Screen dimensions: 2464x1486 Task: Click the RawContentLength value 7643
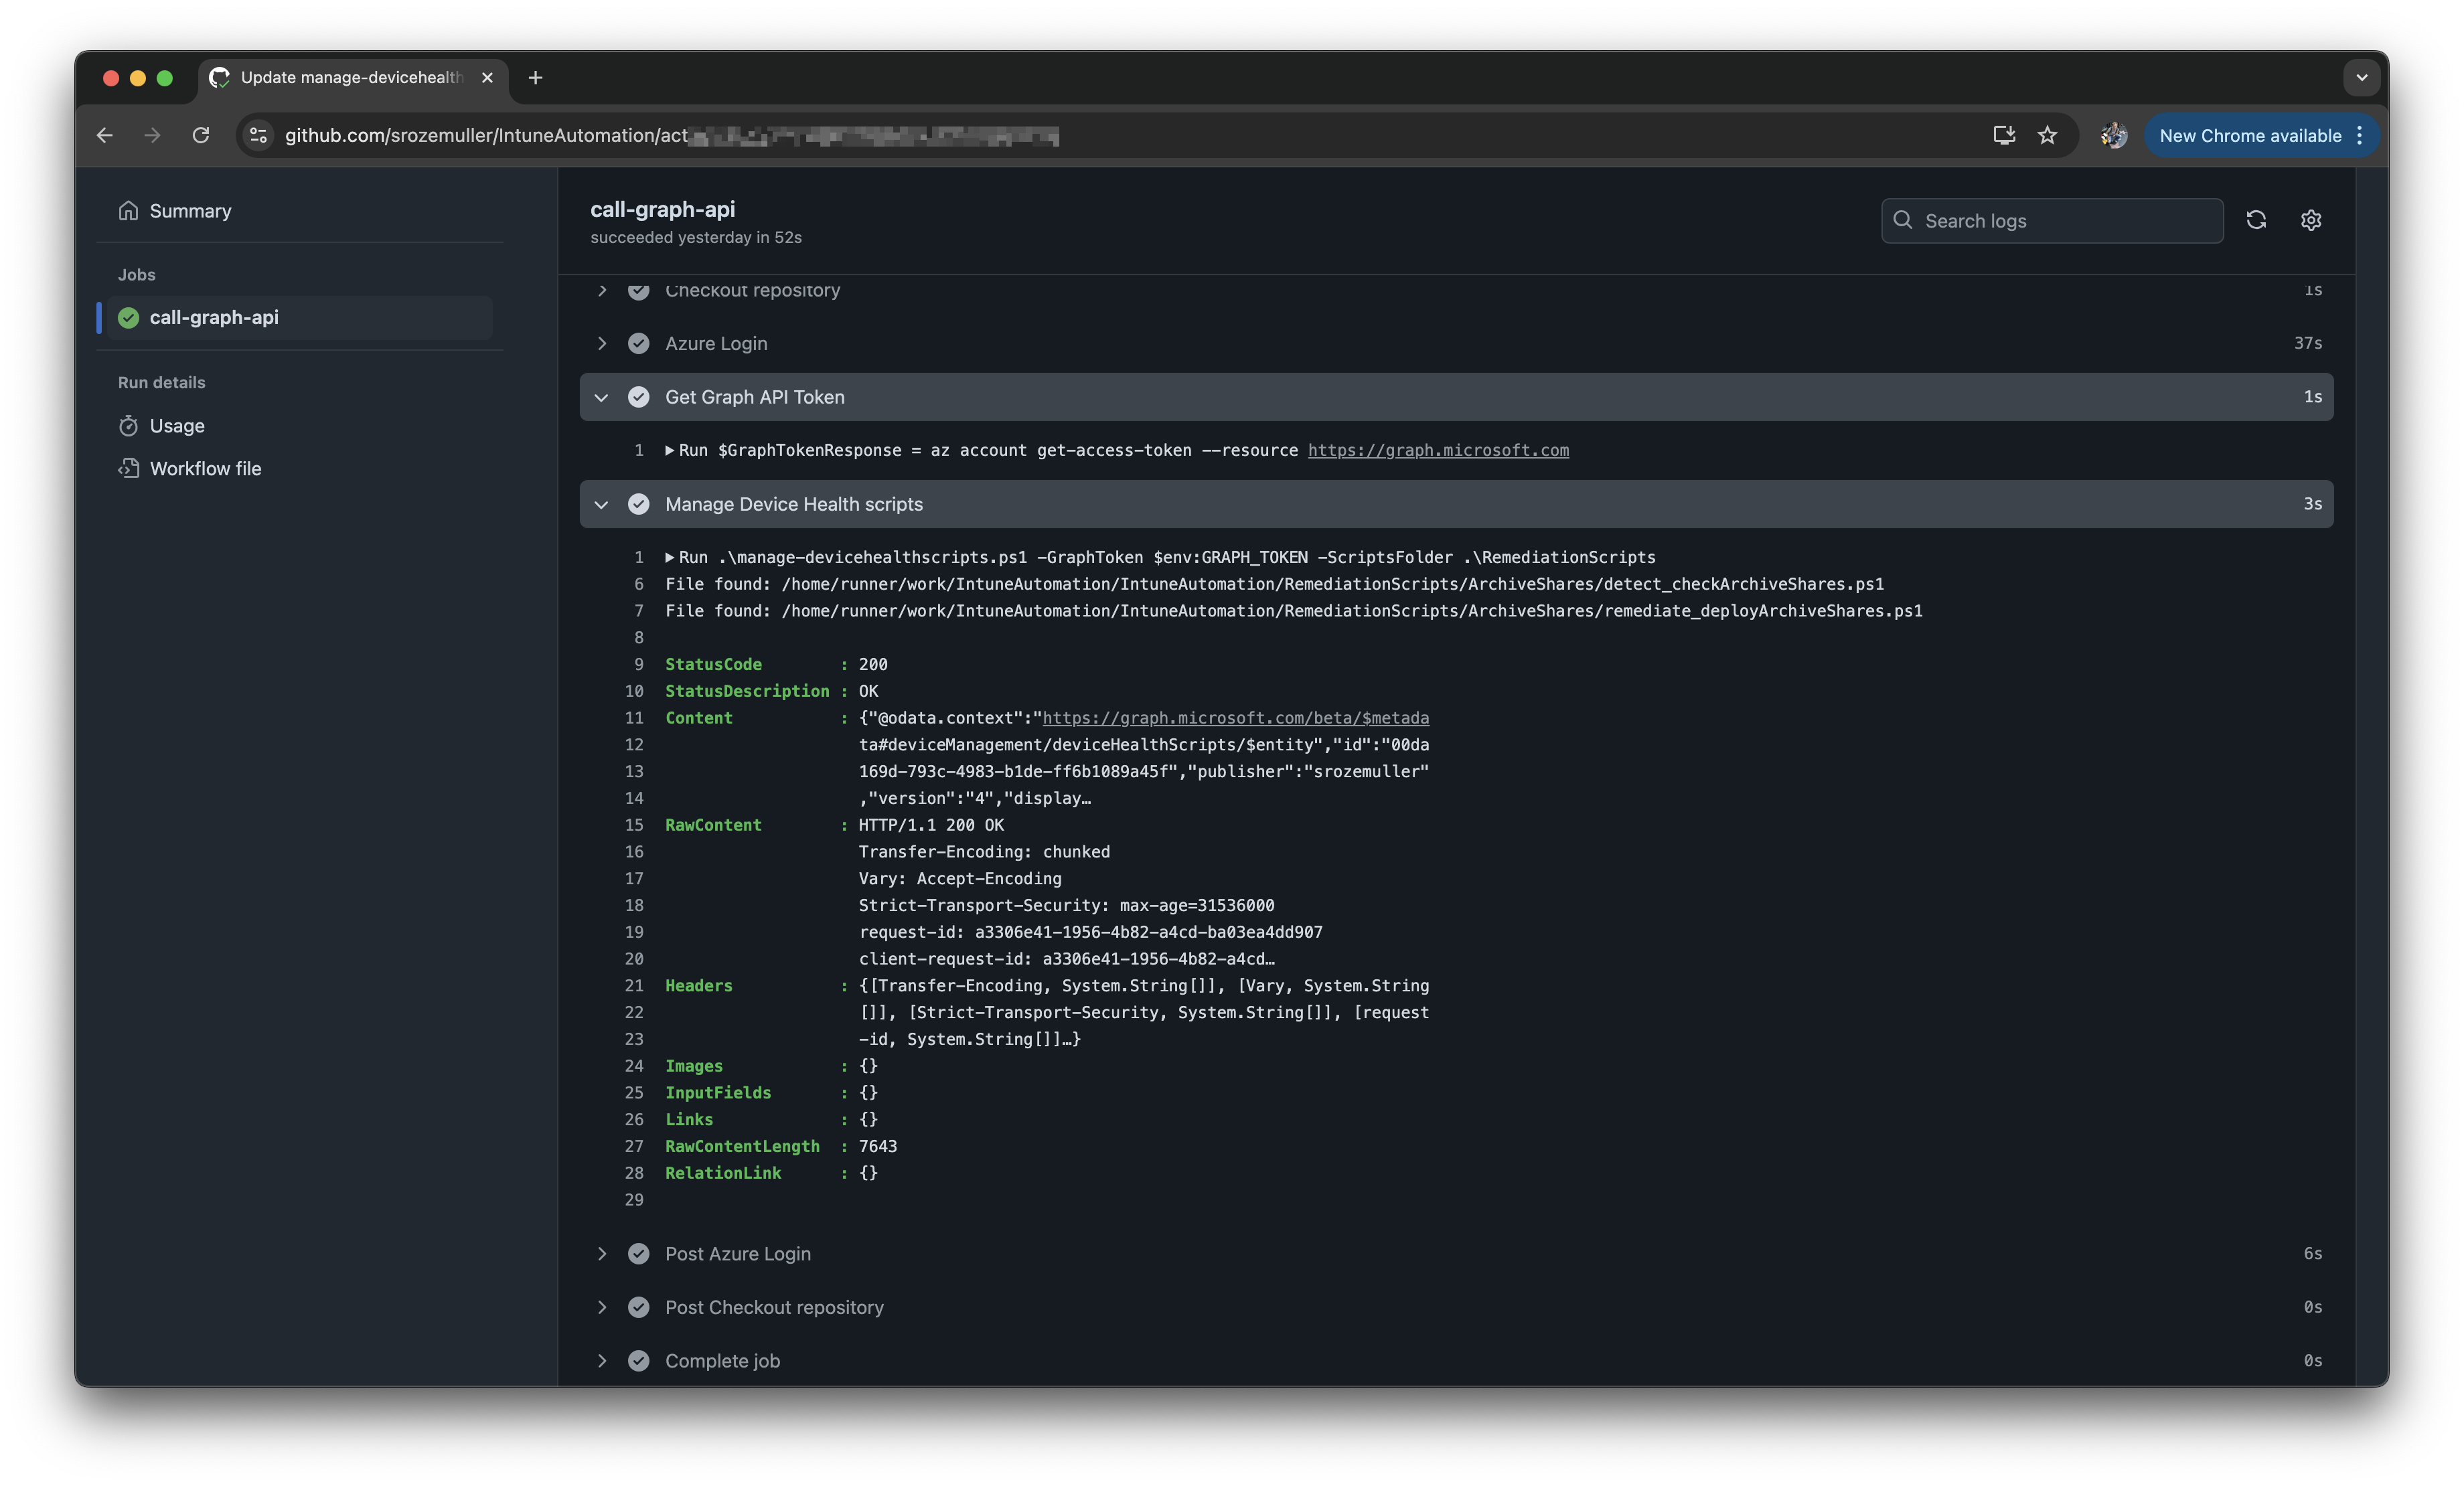point(877,1146)
